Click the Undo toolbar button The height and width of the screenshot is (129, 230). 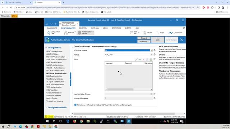pyautogui.click(x=160, y=33)
